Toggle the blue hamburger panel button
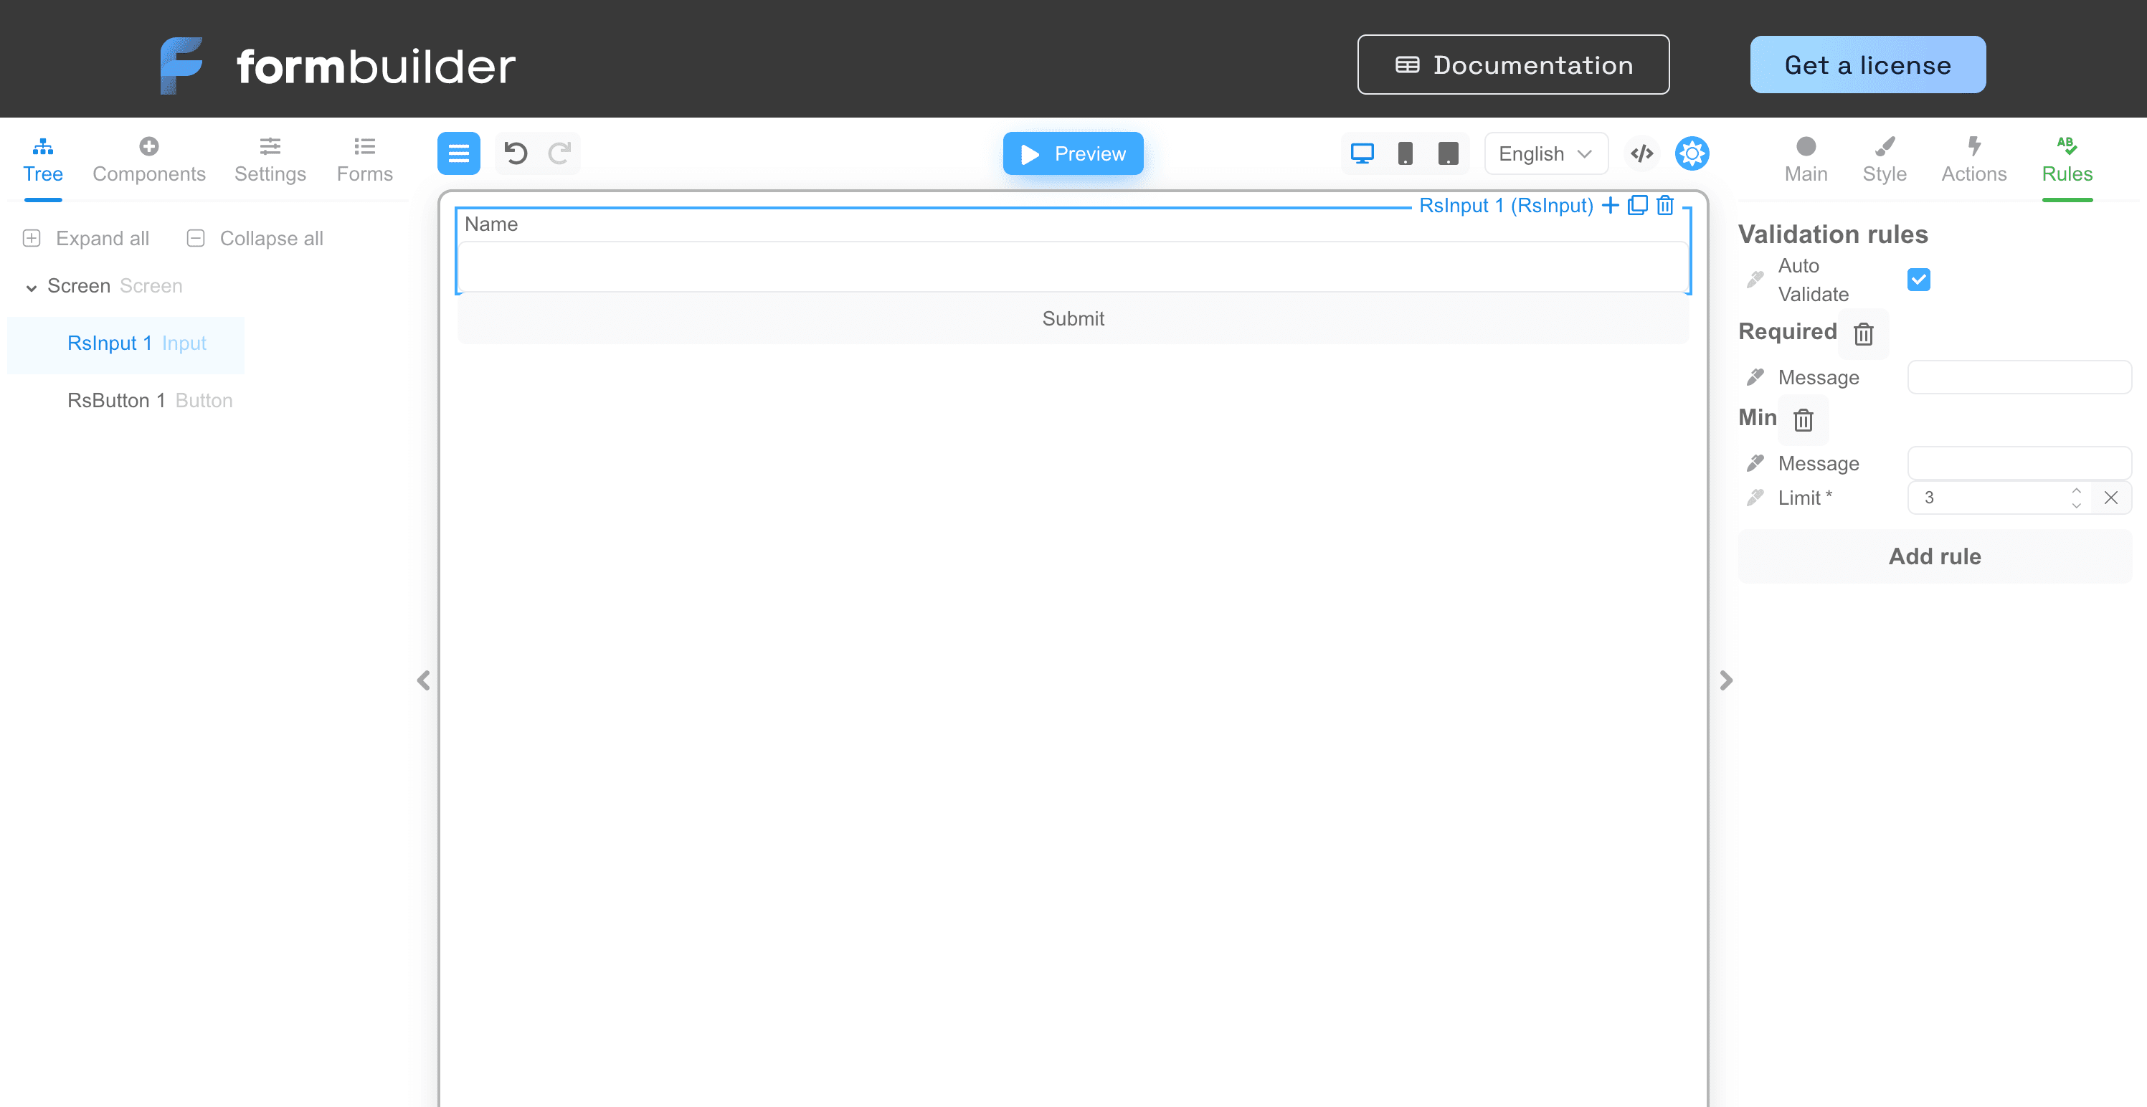Screen dimensions: 2147x1107 (x=458, y=153)
